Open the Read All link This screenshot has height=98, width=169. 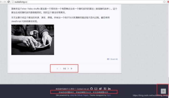coord(112,59)
